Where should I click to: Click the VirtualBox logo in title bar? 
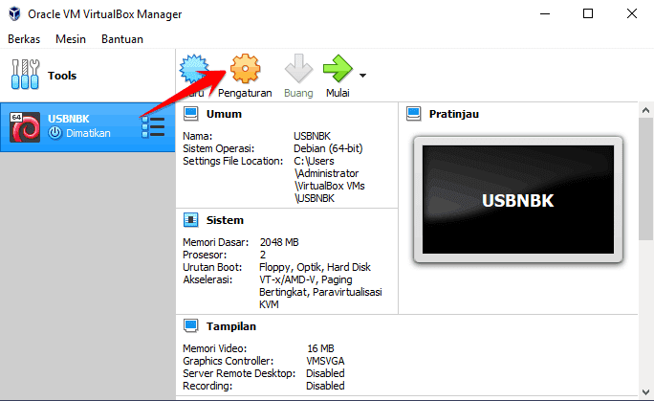coord(14,13)
